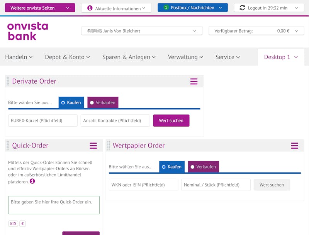Select Verkaufen in Derivate Order
The width and height of the screenshot is (309, 235).
pyautogui.click(x=103, y=102)
